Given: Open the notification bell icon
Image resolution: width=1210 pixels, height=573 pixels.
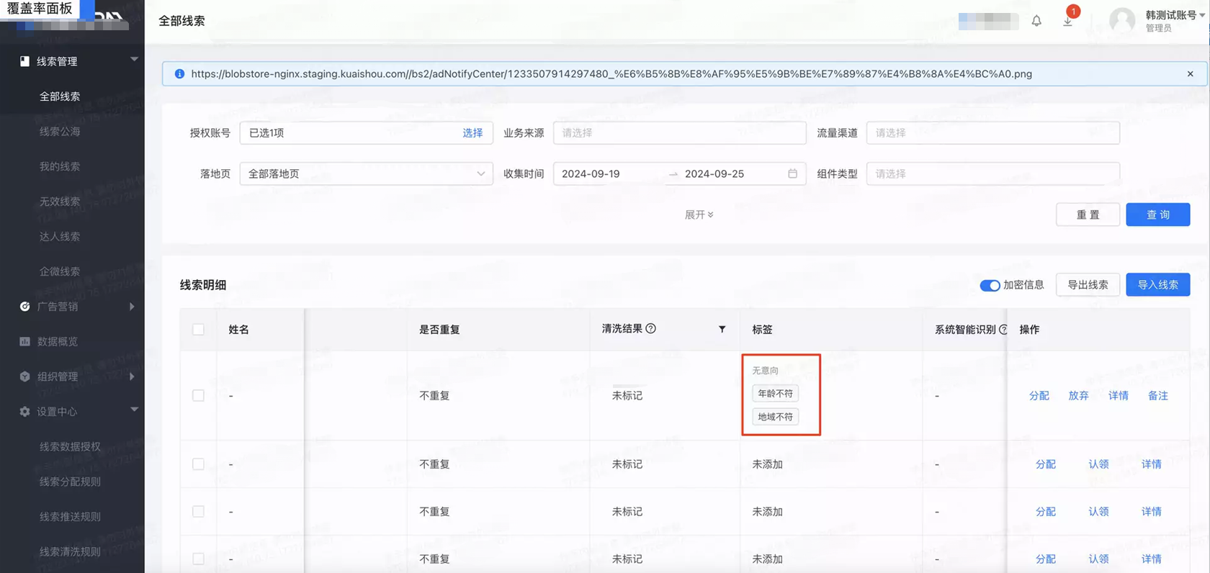Looking at the screenshot, I should pyautogui.click(x=1036, y=21).
